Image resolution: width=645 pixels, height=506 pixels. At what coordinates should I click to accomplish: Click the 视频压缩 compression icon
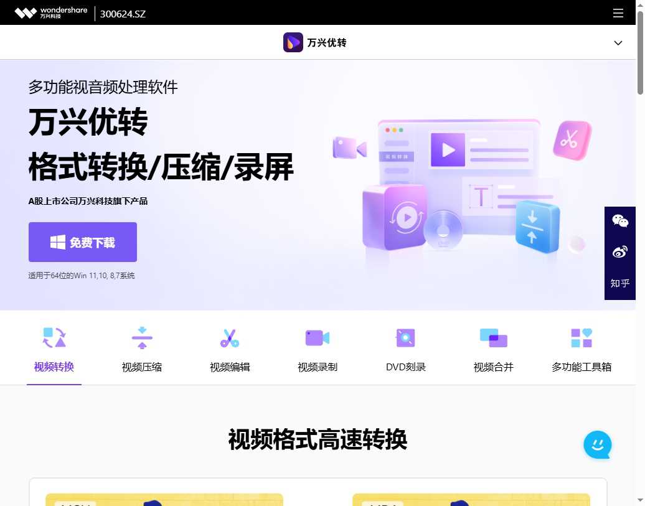[141, 337]
